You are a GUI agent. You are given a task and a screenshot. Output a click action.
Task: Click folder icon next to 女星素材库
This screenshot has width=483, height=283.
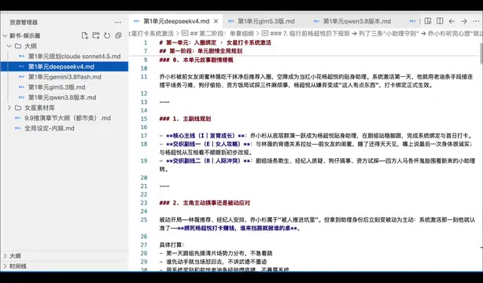18,108
